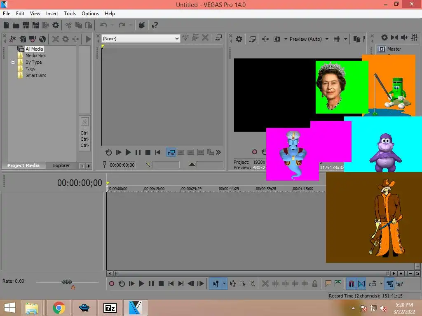Click the Overlays grid icon in preview
Image resolution: width=422 pixels, height=316 pixels.
337,39
